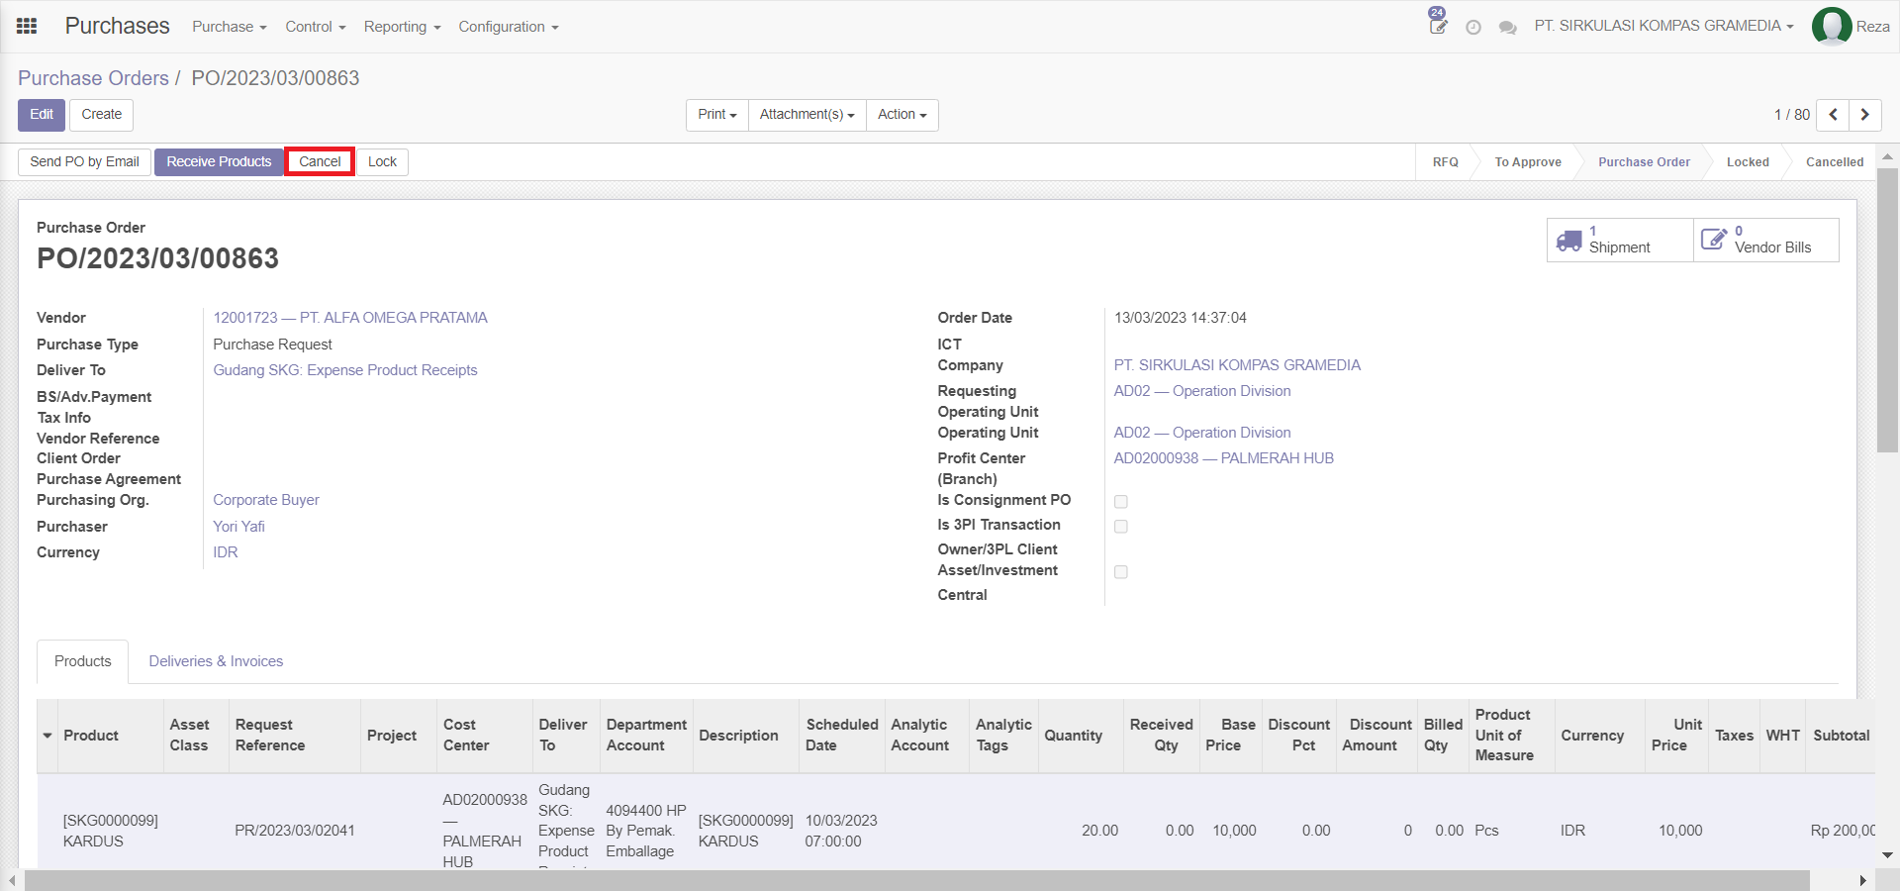Image resolution: width=1900 pixels, height=891 pixels.
Task: Select the Locked status stage
Action: tap(1748, 162)
